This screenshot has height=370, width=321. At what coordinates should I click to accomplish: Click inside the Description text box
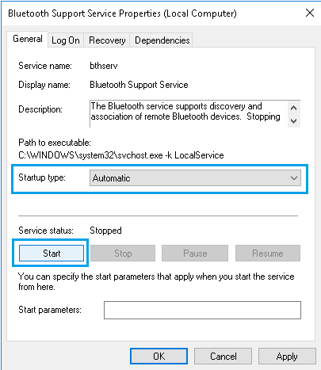[189, 114]
